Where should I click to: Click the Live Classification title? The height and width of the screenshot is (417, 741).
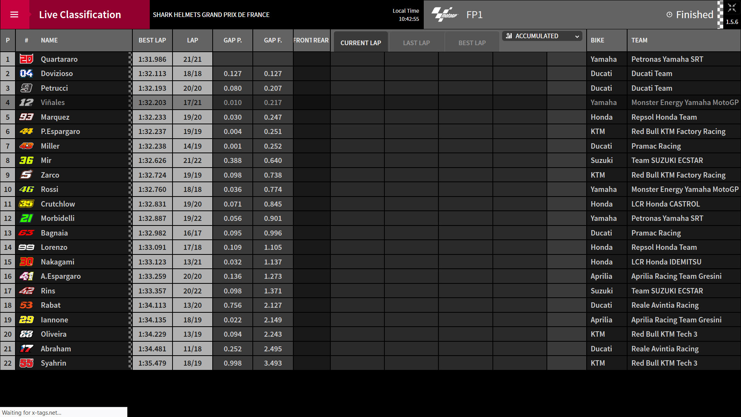pyautogui.click(x=80, y=15)
